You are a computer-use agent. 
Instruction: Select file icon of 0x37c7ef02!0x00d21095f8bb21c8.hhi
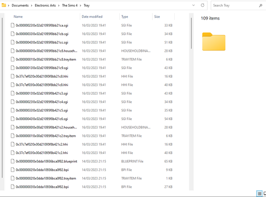point(12,76)
